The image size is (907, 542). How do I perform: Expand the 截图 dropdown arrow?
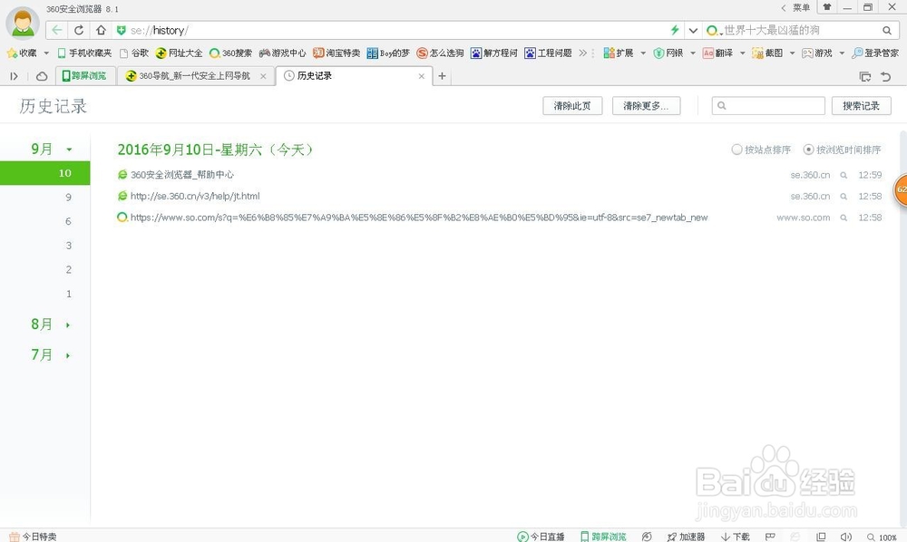(x=792, y=53)
